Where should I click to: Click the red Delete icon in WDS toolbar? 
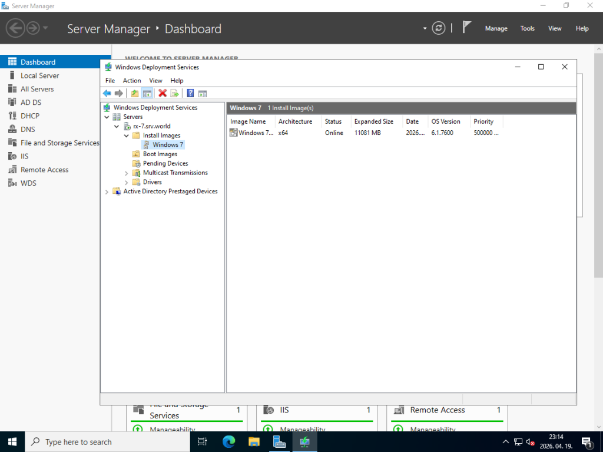pyautogui.click(x=163, y=93)
